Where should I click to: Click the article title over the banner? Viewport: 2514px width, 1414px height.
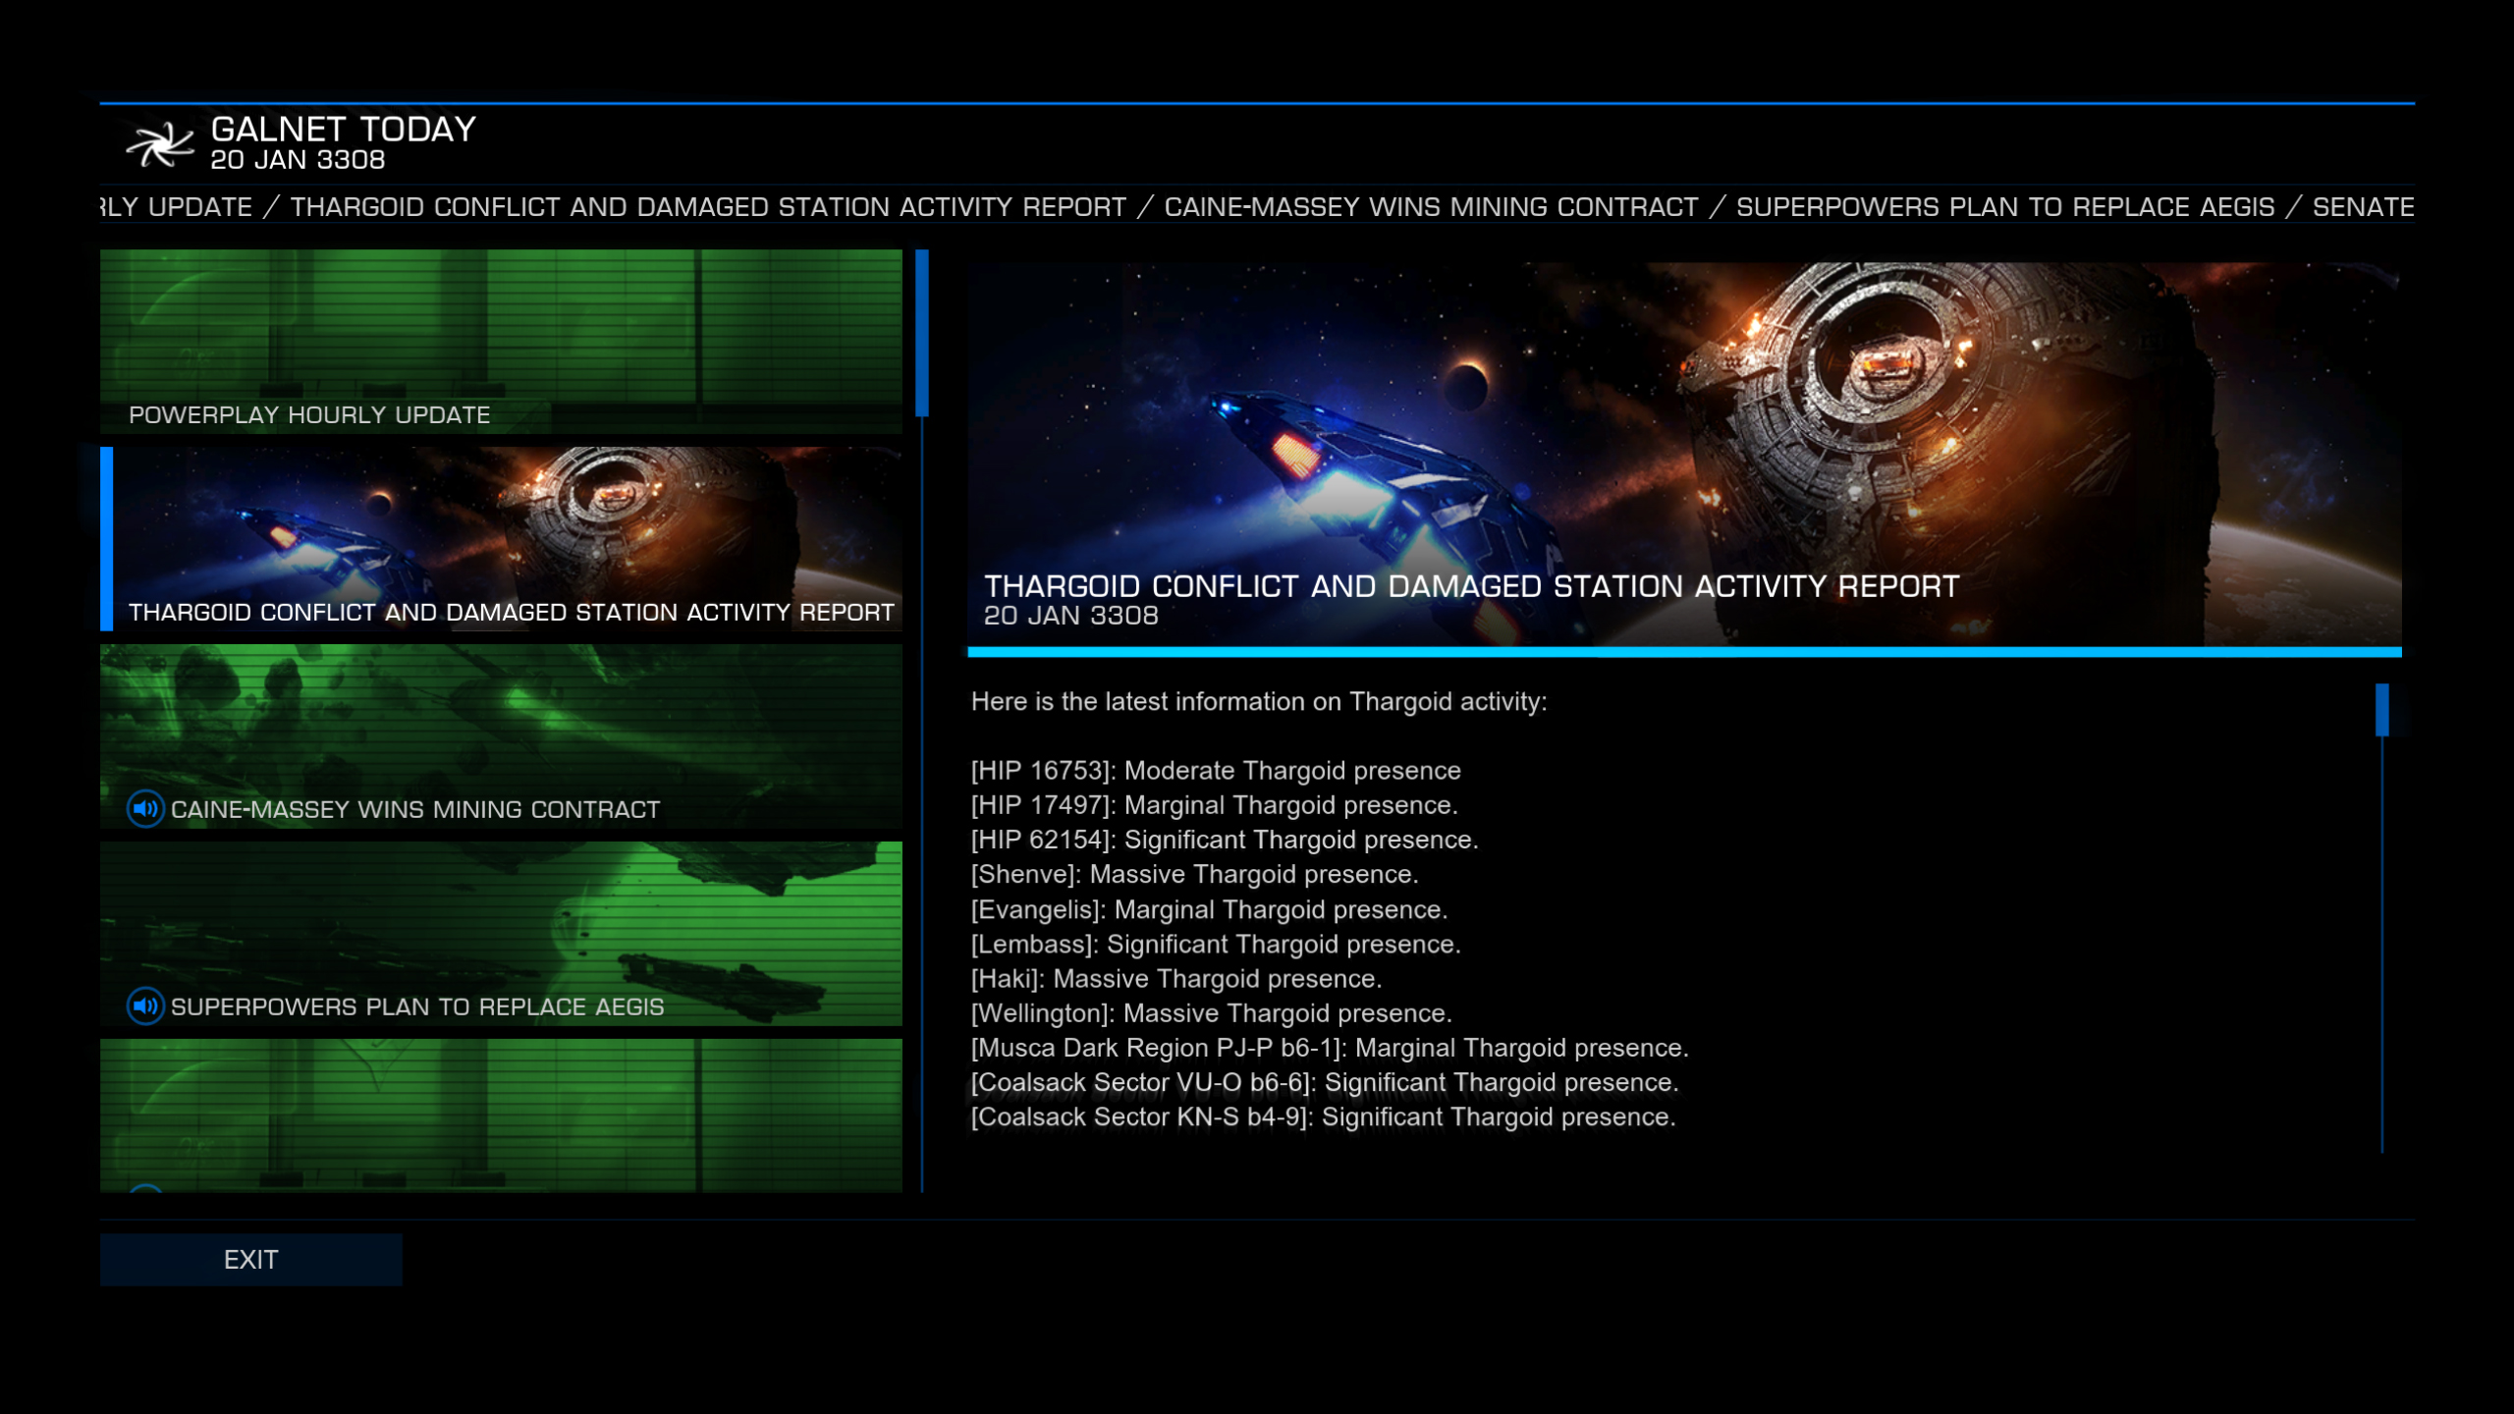pos(1472,586)
